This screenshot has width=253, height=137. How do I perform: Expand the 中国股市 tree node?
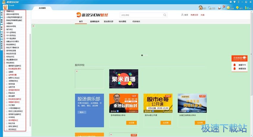click(x=5, y=24)
